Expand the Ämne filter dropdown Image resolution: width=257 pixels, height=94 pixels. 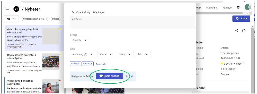pyautogui.click(x=106, y=54)
